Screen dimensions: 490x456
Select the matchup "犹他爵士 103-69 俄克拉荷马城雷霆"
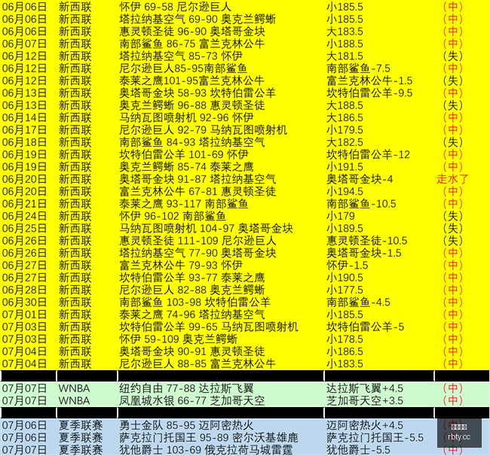[x=206, y=450]
